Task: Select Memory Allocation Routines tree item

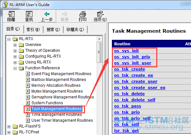Action: point(56,85)
